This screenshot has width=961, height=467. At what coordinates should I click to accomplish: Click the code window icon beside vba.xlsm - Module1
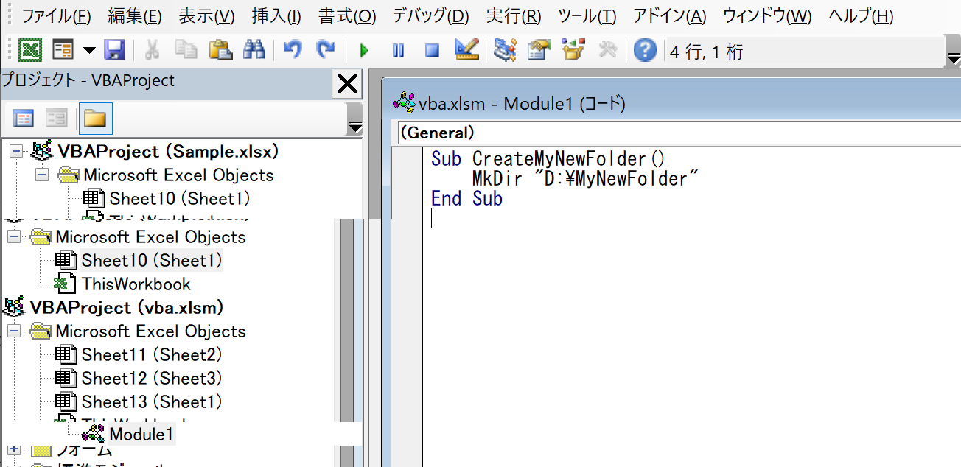click(405, 104)
